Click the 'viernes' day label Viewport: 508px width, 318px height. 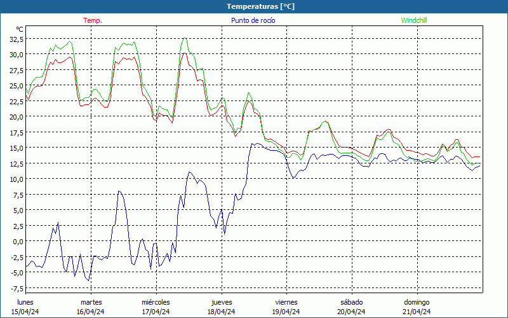point(286,302)
